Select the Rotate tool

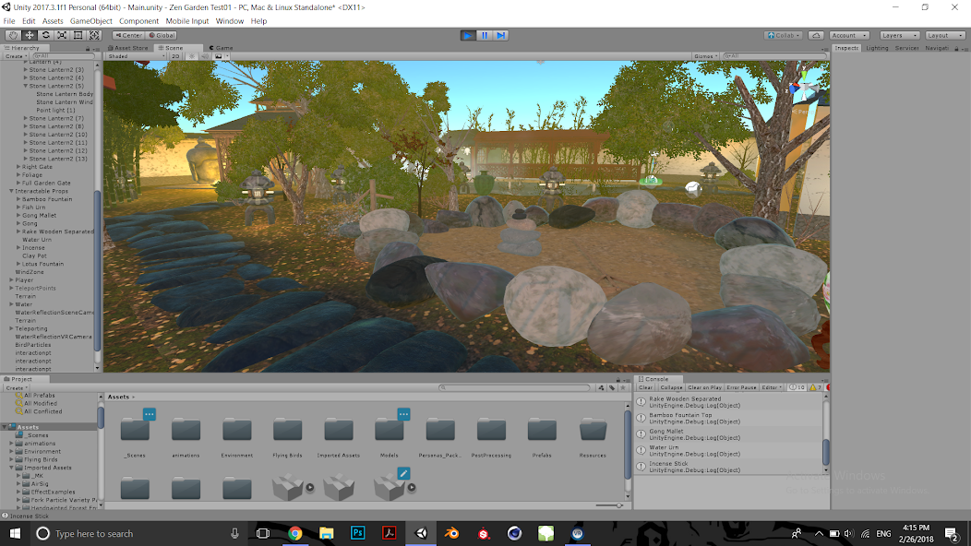pos(46,34)
